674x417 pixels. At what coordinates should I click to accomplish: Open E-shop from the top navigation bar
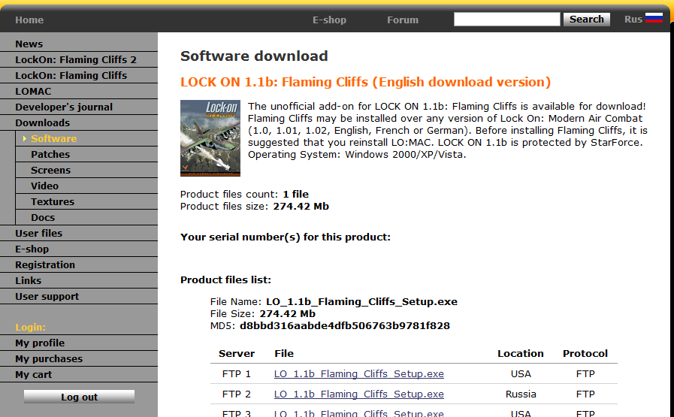[x=329, y=20]
